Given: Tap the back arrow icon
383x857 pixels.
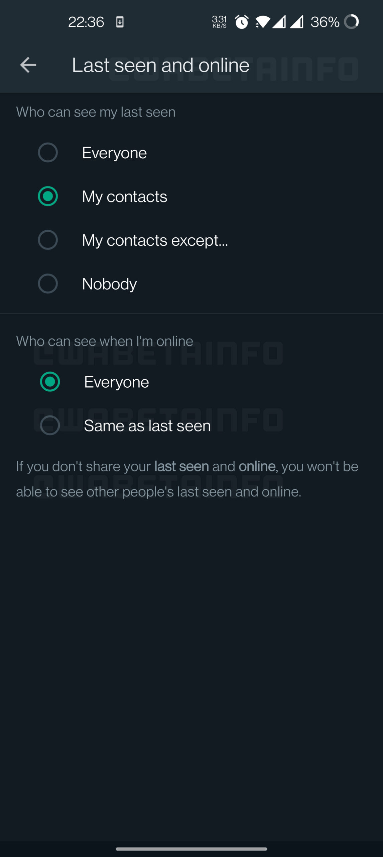Looking at the screenshot, I should pyautogui.click(x=28, y=65).
